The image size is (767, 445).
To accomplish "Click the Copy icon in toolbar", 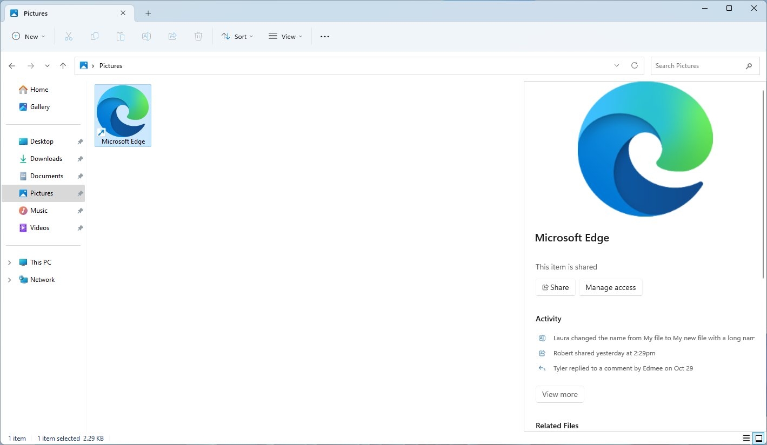I will [x=95, y=36].
